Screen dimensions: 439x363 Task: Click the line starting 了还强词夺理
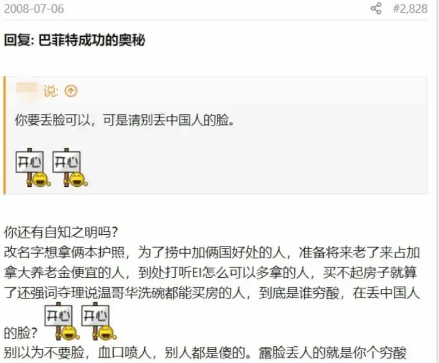click(212, 293)
